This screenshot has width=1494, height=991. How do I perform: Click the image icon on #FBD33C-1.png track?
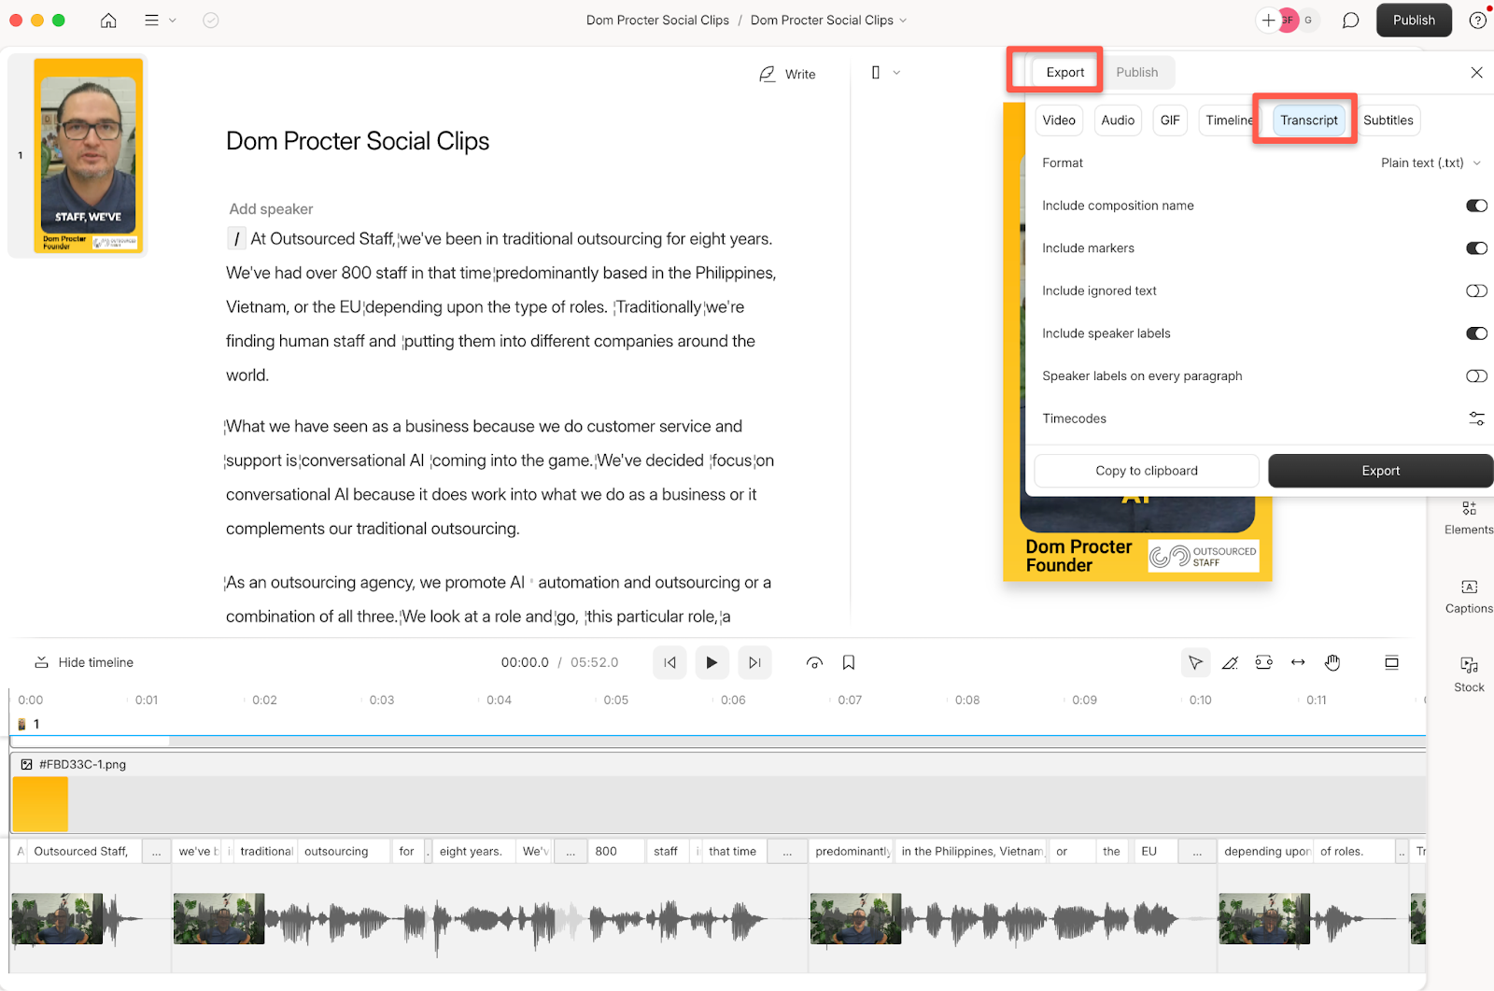[x=26, y=764]
